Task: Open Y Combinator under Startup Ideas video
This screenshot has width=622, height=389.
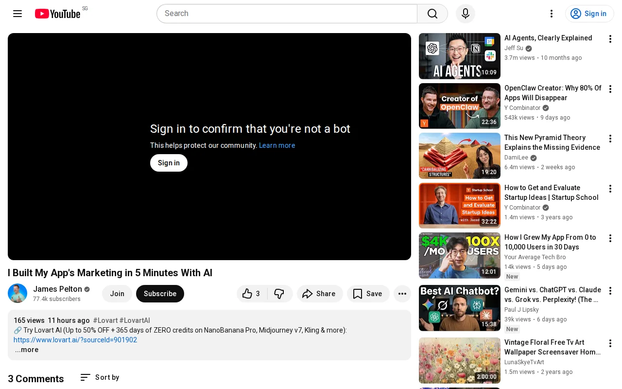Action: pos(522,208)
